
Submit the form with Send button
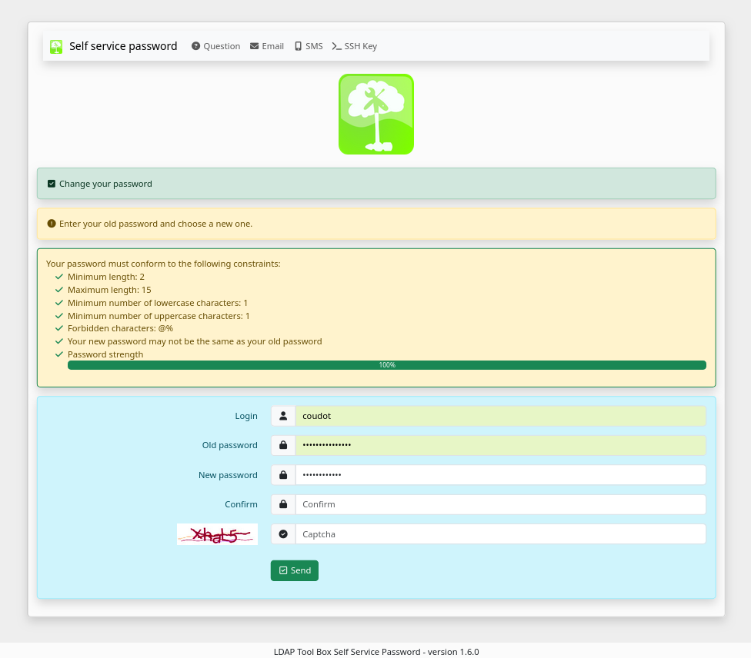(x=295, y=570)
